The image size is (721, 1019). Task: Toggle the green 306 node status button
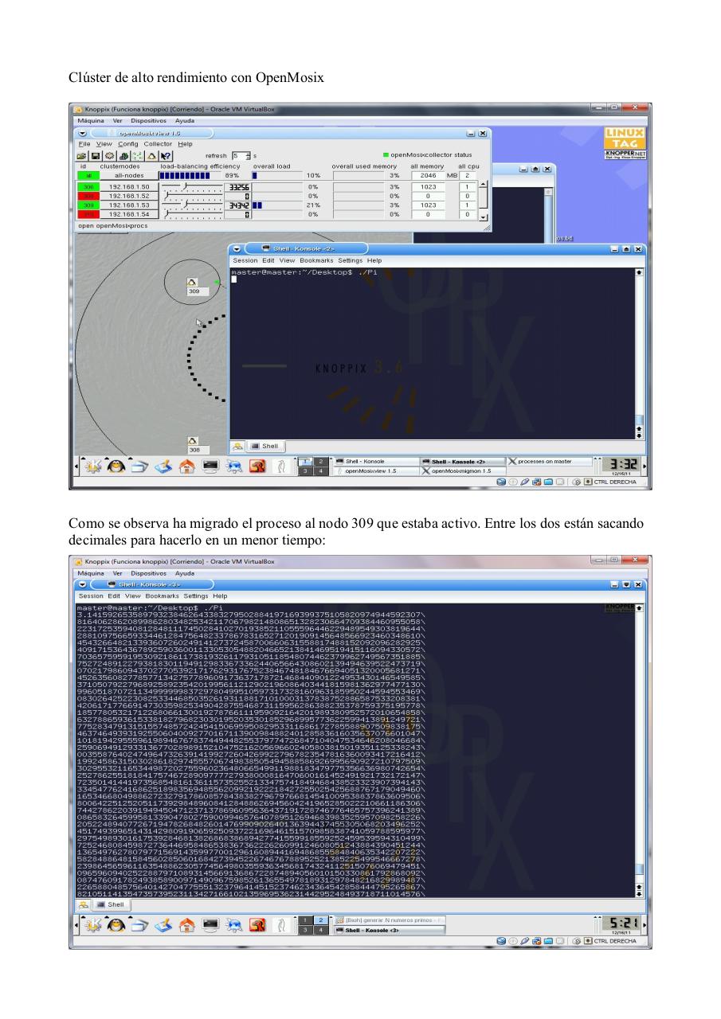coord(87,186)
